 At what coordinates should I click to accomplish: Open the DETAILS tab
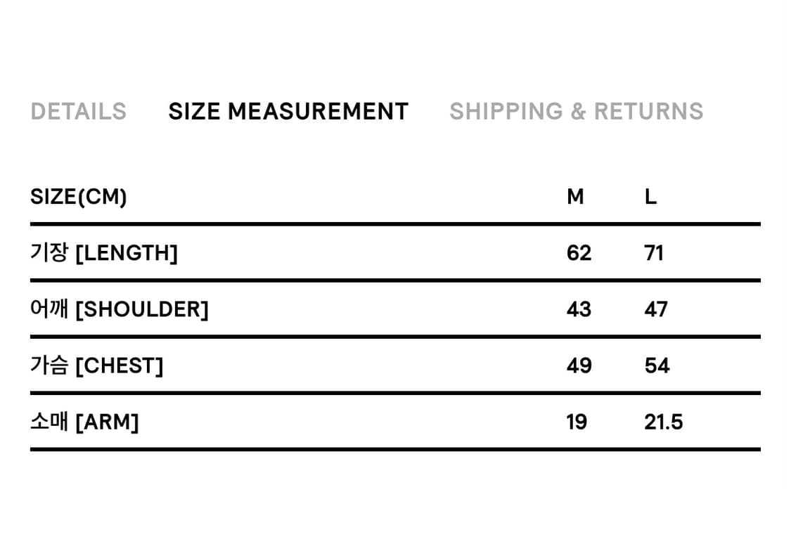(78, 112)
